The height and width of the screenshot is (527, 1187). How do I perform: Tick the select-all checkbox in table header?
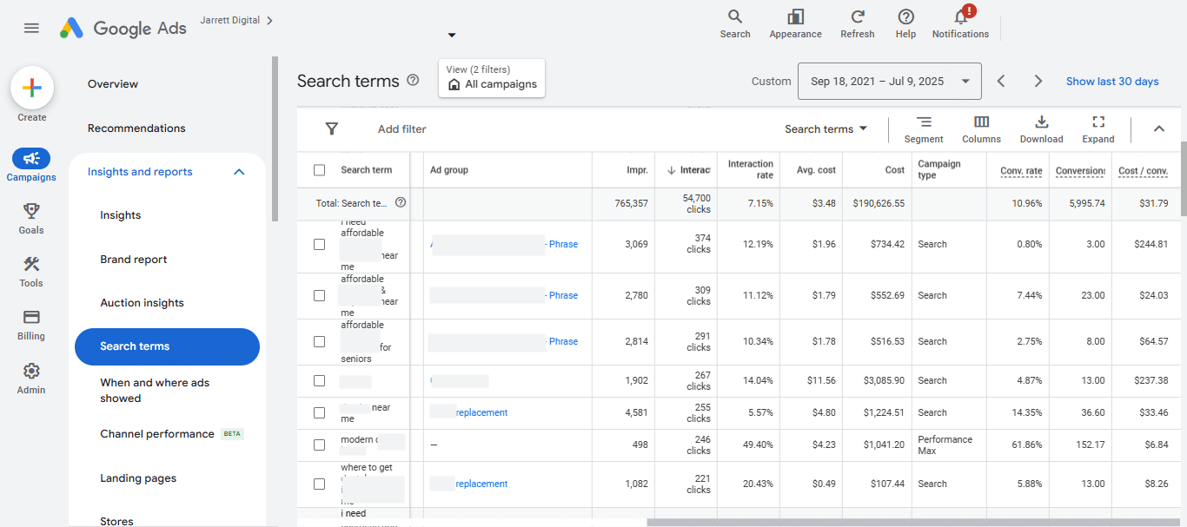point(319,170)
